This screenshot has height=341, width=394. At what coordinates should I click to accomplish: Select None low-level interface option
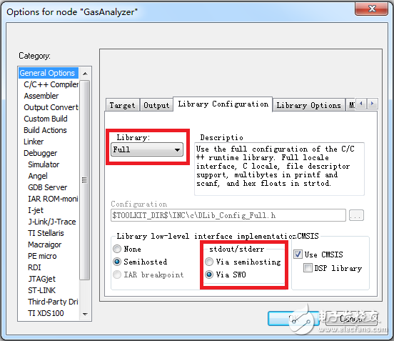coord(127,249)
